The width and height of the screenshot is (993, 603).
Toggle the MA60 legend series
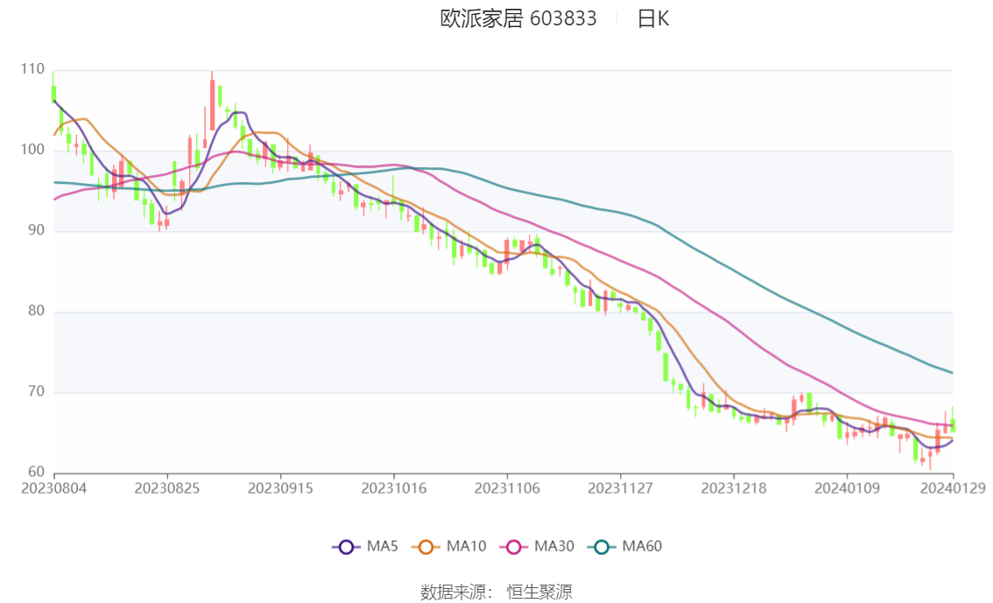[625, 547]
